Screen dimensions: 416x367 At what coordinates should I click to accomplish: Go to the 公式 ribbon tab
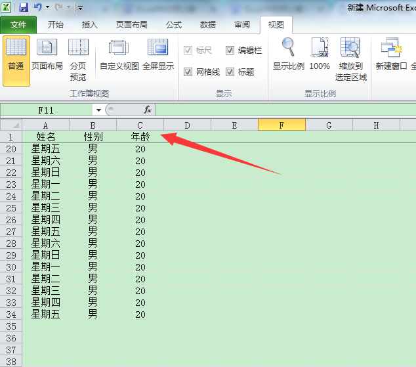pyautogui.click(x=174, y=25)
